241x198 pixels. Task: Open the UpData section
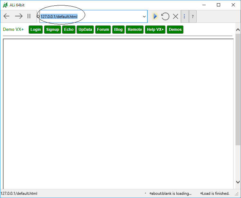coord(85,30)
